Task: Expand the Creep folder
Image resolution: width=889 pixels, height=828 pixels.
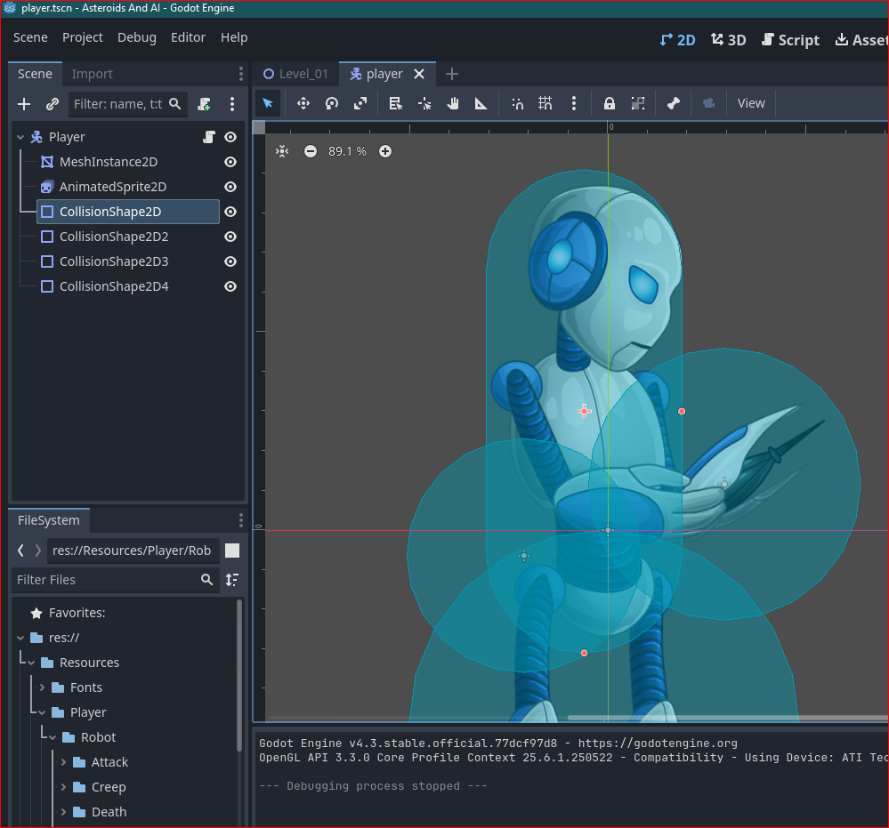Action: click(63, 788)
